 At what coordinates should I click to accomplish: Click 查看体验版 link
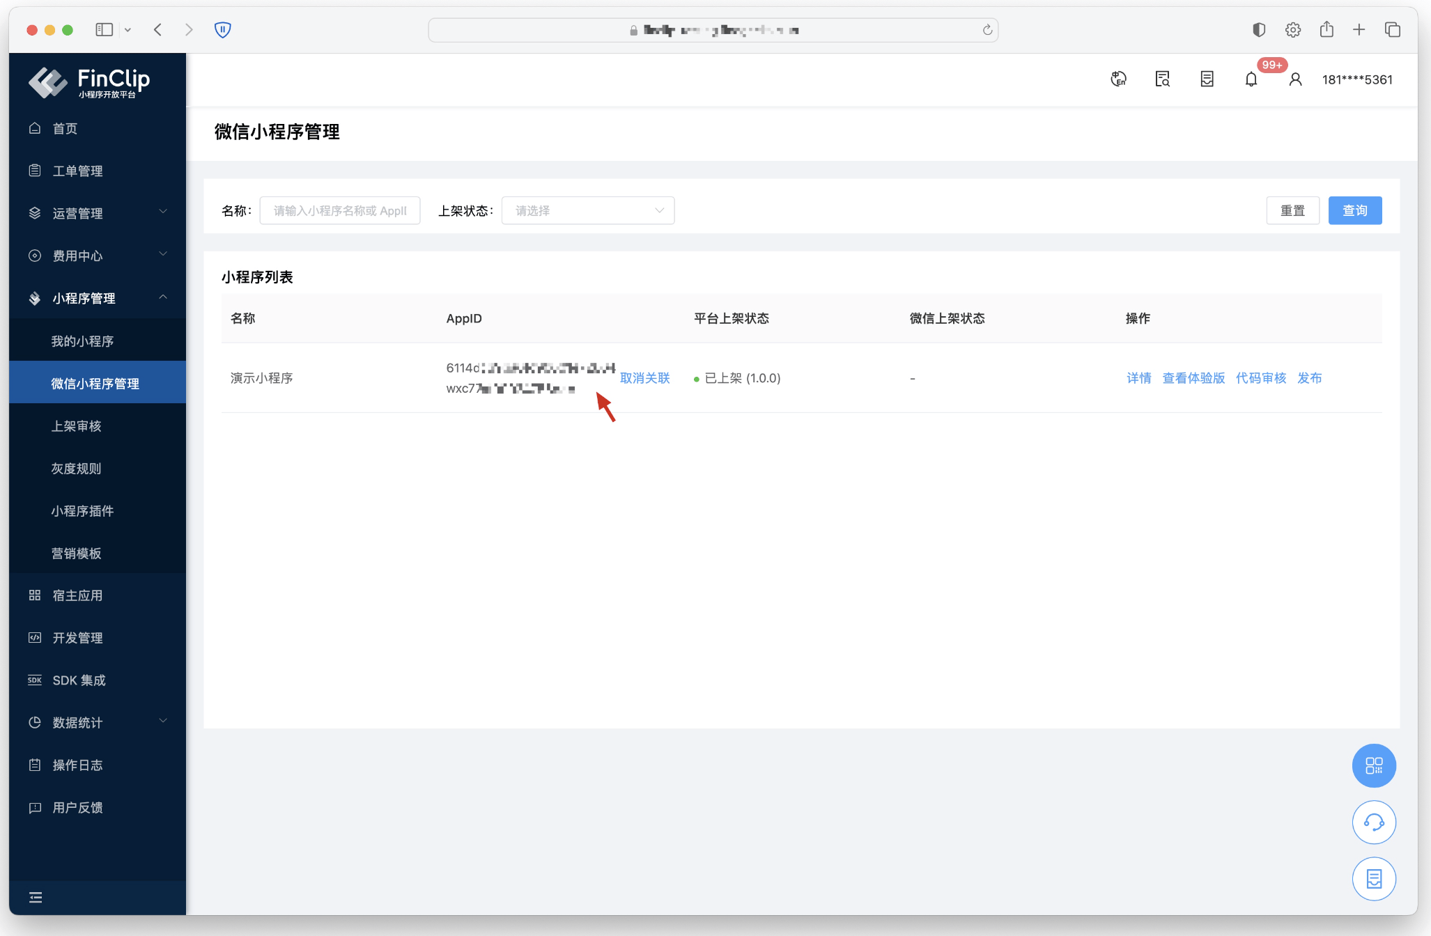[1193, 377]
